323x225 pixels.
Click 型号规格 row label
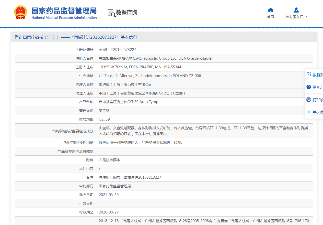pyautogui.click(x=86, y=119)
